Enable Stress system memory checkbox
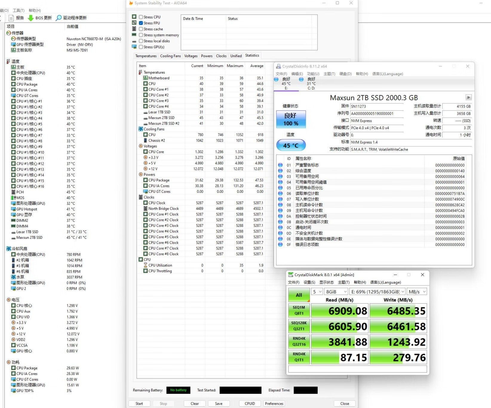Screen dimensions: 491x408 click(141, 35)
